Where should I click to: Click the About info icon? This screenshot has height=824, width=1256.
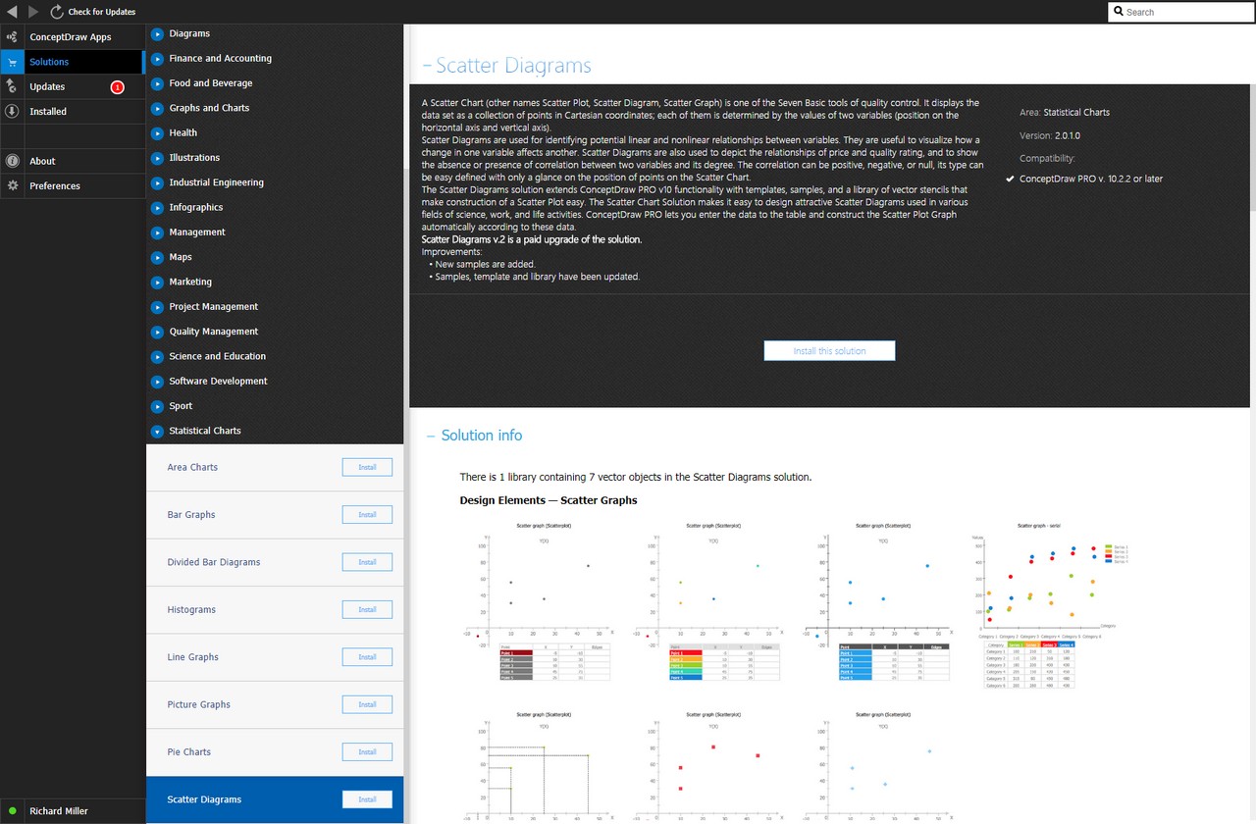pos(12,161)
